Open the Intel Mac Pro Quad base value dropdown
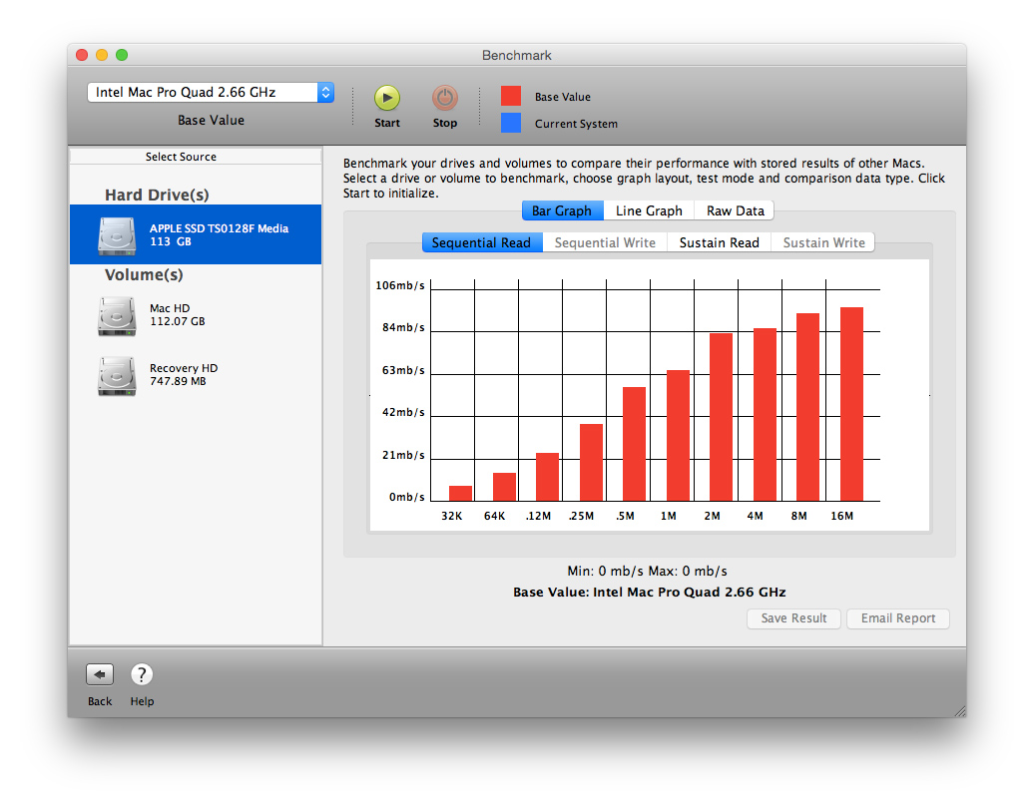This screenshot has height=809, width=1034. (211, 93)
